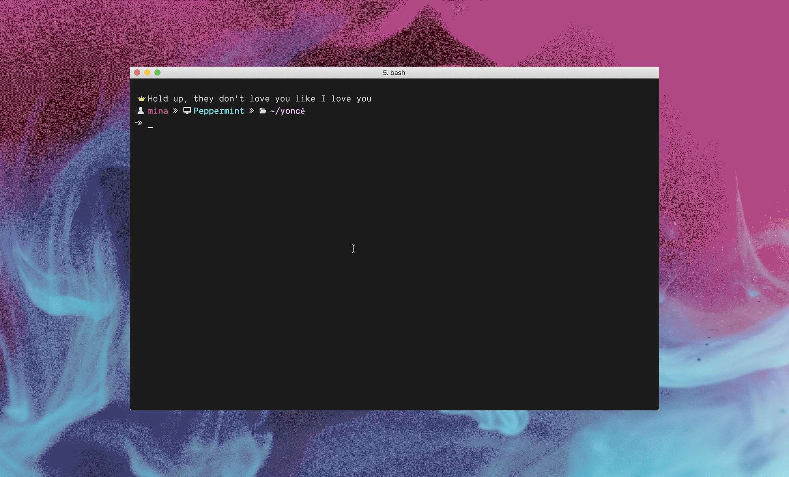Close the bash terminal window

137,73
